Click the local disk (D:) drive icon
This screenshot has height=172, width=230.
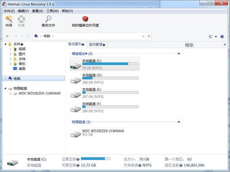coord(76,80)
